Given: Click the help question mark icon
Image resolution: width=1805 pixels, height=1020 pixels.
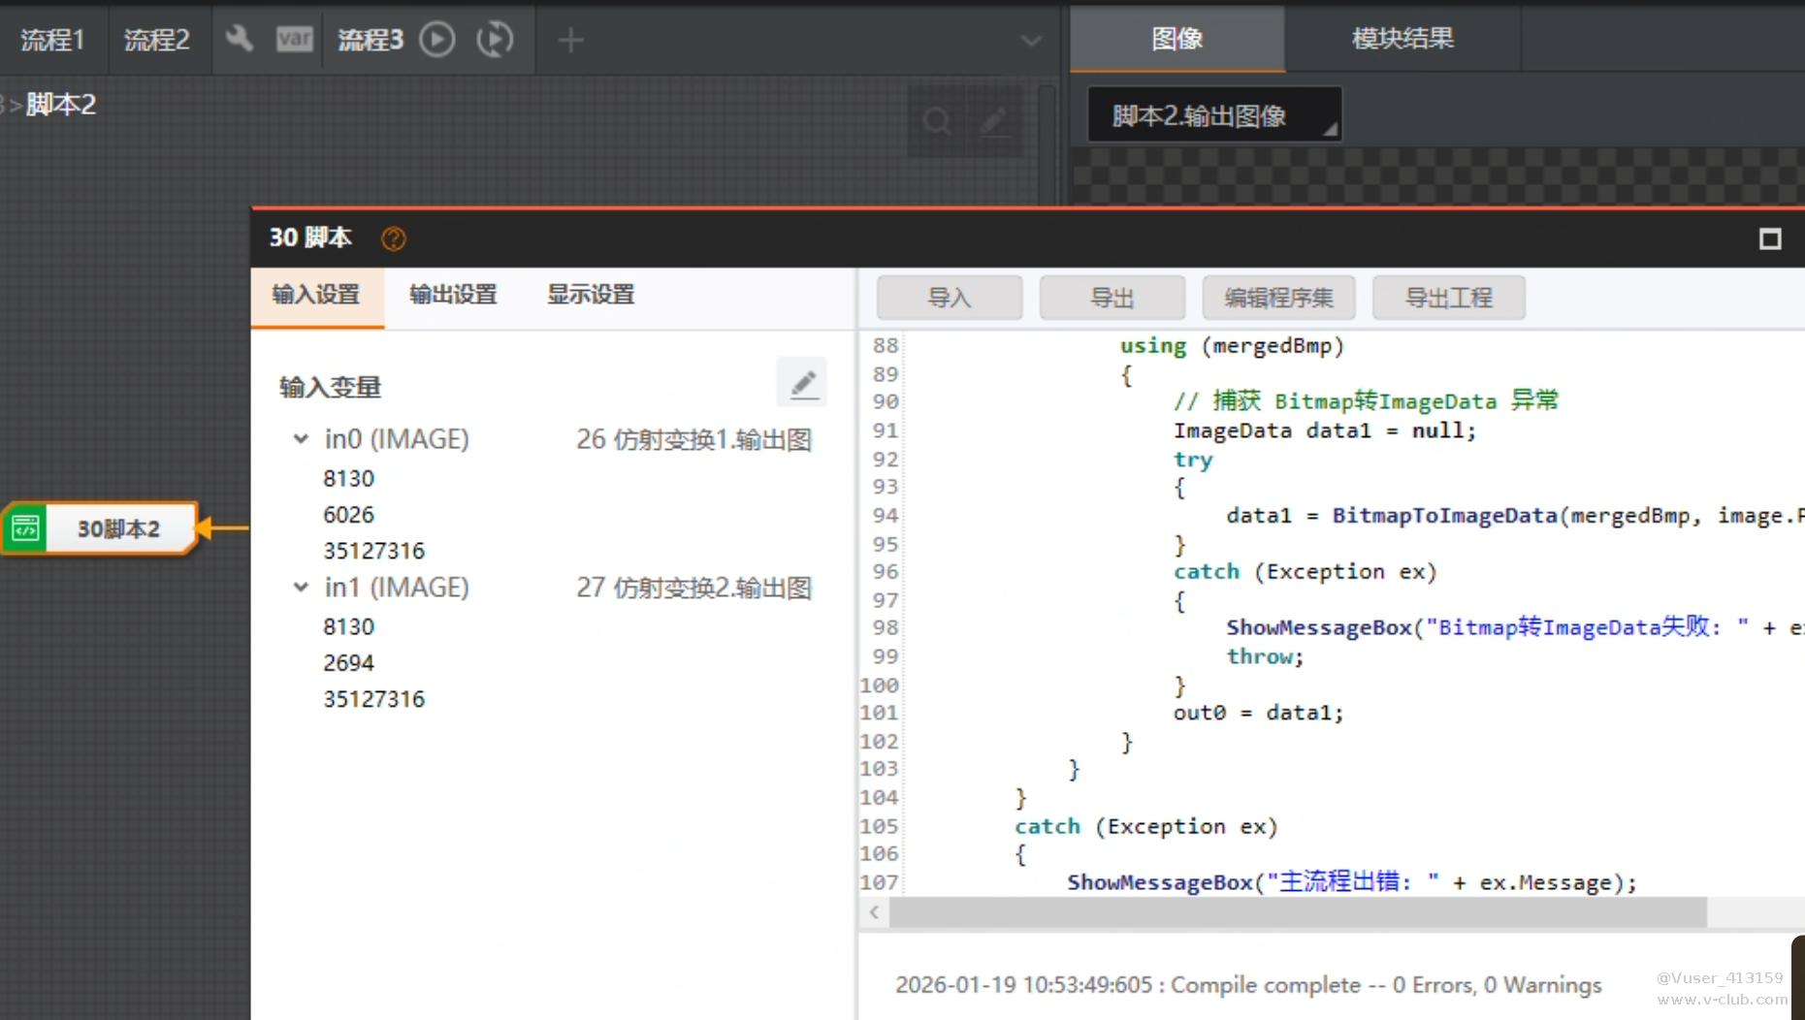Looking at the screenshot, I should point(393,239).
